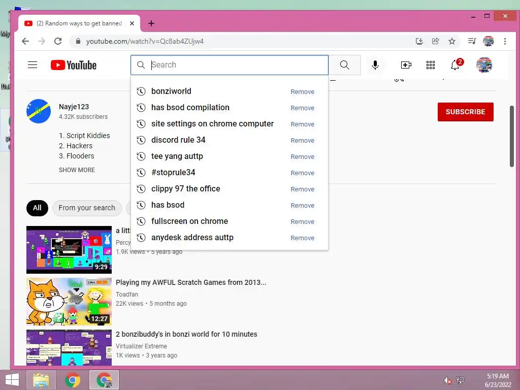
Task: Select the From your search chip
Action: click(87, 208)
